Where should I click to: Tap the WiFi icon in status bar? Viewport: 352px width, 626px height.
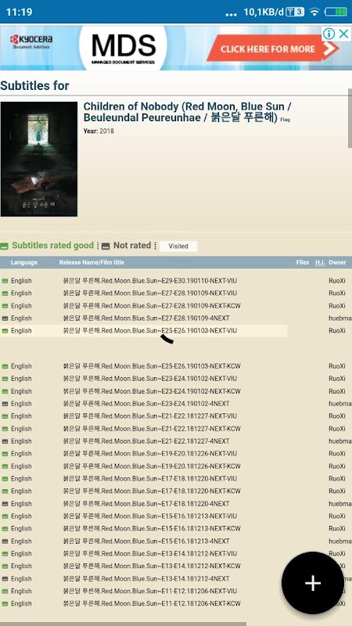(x=315, y=12)
